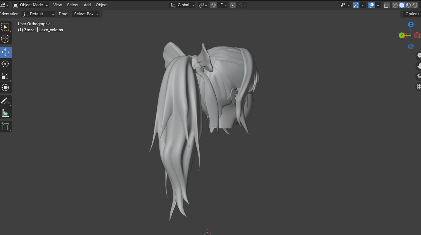Click the zoom view button
Screen dimensions: 421x235
[x=419, y=55]
